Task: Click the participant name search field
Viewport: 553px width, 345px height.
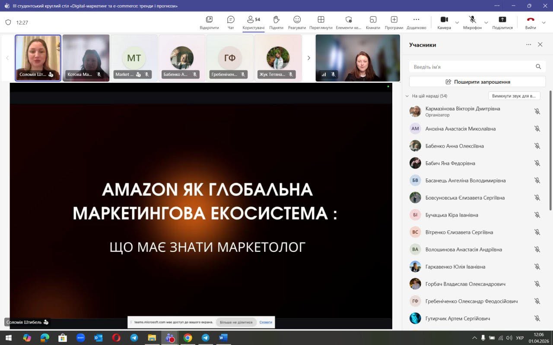Action: click(477, 67)
